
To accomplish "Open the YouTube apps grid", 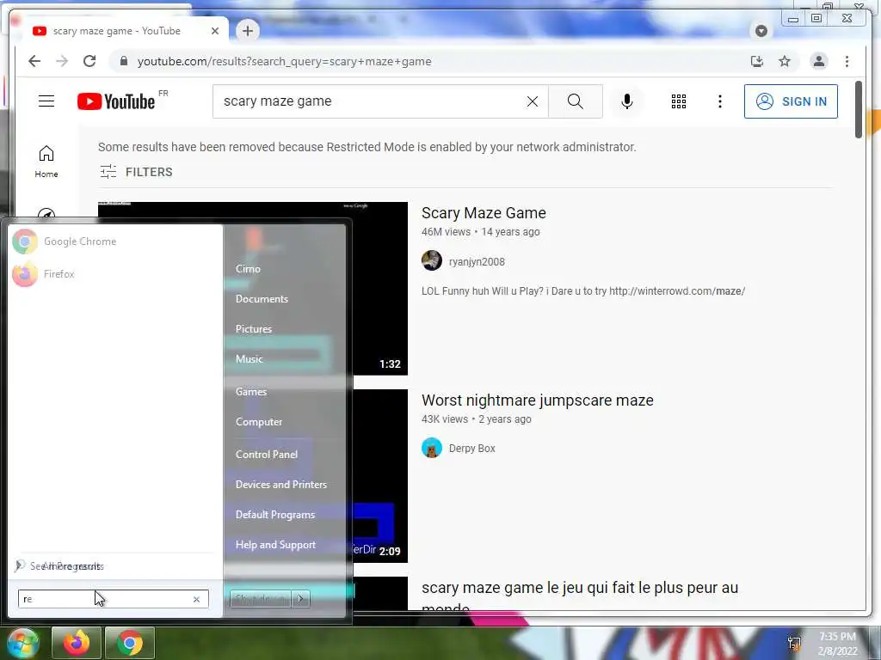I will 679,101.
